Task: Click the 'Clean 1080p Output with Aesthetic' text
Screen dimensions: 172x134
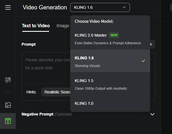Action: [101, 88]
